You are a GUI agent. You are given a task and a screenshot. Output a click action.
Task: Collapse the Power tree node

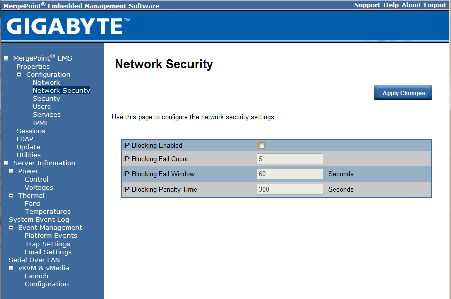click(11, 171)
